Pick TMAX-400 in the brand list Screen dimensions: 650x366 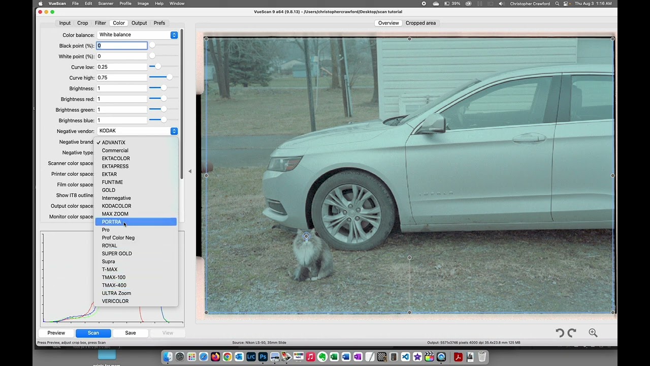pyautogui.click(x=136, y=285)
